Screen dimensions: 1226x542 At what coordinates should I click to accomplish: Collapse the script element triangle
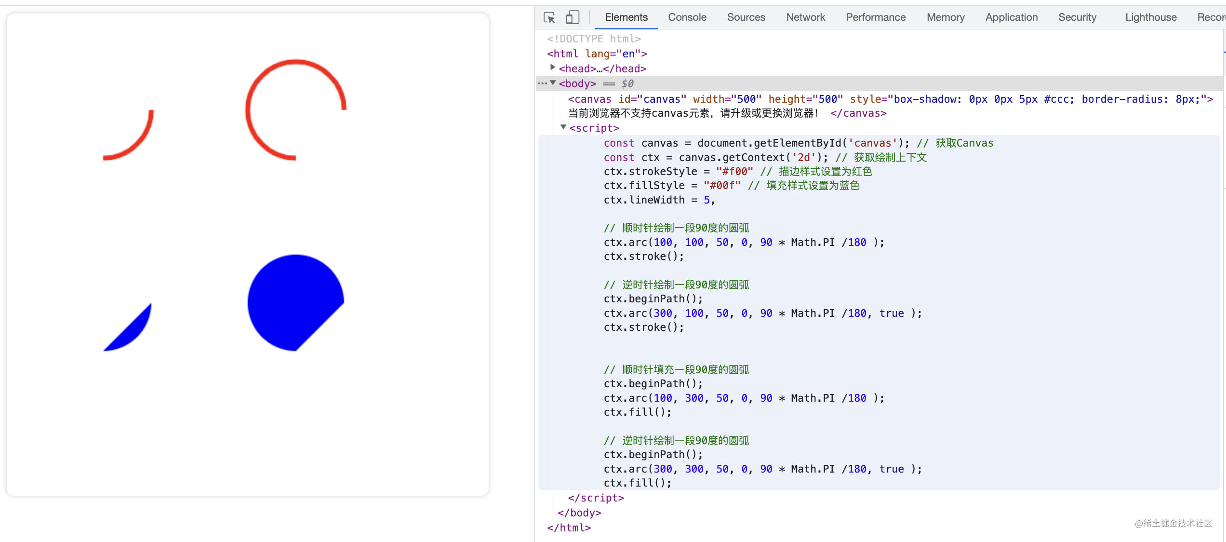(x=563, y=127)
